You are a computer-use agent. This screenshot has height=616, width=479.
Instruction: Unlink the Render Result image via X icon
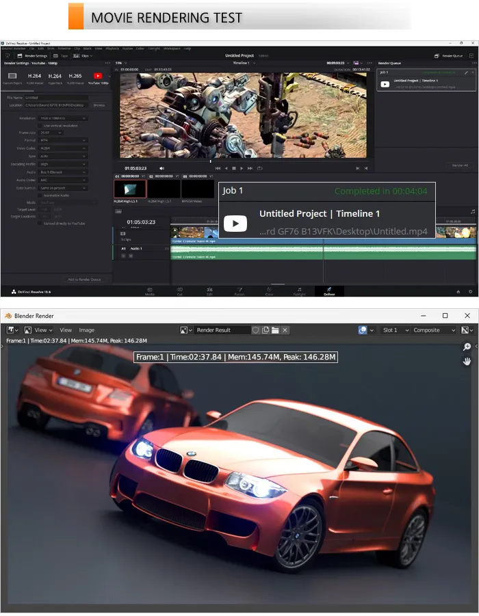pyautogui.click(x=285, y=330)
